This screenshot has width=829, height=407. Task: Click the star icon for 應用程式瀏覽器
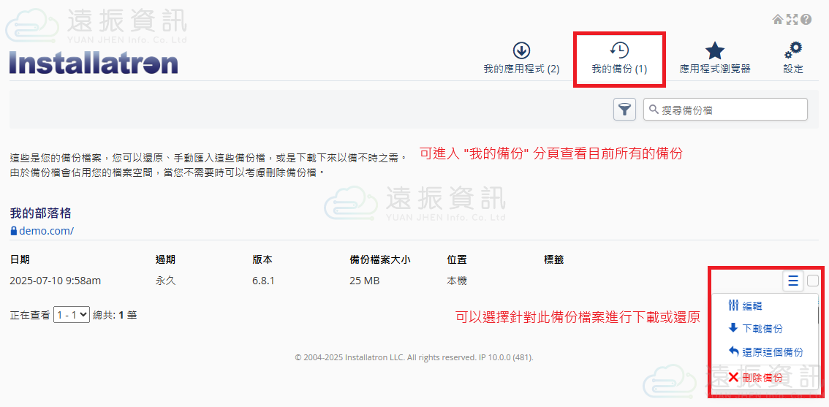coord(714,50)
